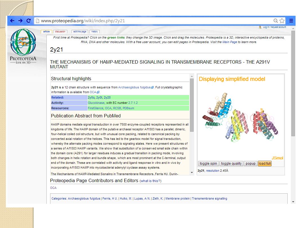Switch to the discussion tab

(60, 32)
